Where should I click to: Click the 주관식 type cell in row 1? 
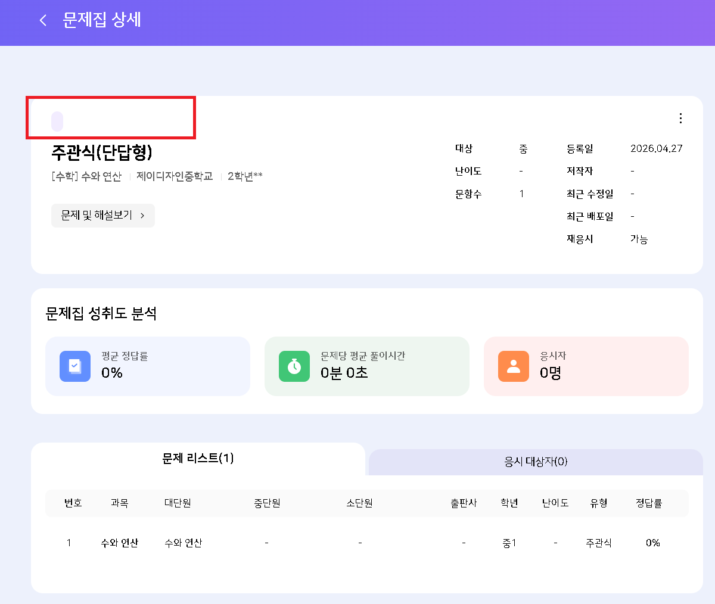pyautogui.click(x=599, y=543)
